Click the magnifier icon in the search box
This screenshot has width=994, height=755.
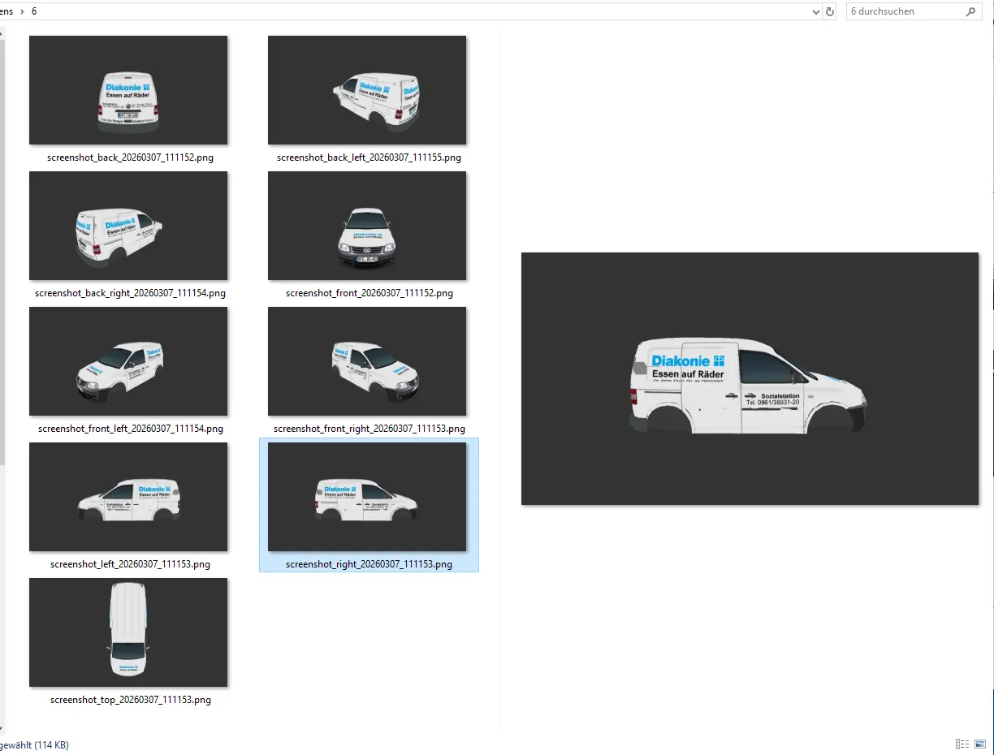coord(970,12)
